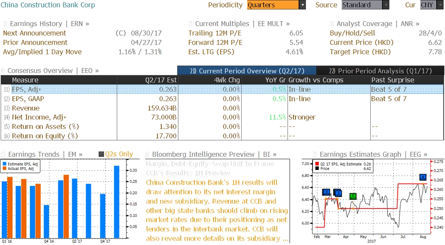Open Current Multiples EE MULT link
The width and height of the screenshot is (445, 245).
pos(242,24)
